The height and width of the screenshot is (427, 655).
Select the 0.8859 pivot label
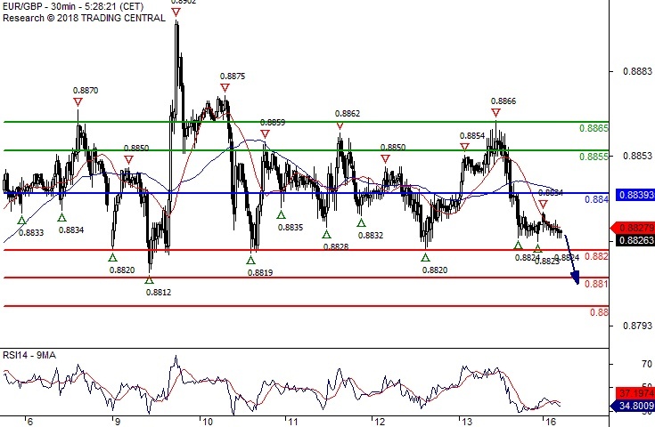pos(273,122)
